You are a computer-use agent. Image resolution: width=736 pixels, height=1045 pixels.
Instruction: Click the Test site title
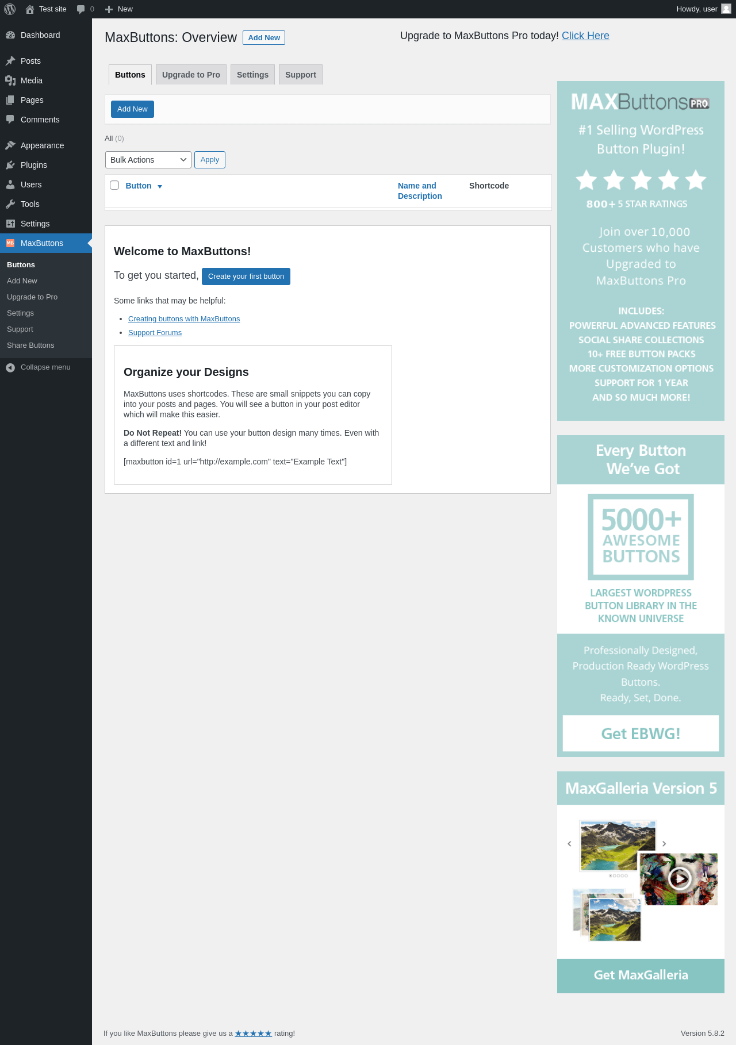coord(53,9)
